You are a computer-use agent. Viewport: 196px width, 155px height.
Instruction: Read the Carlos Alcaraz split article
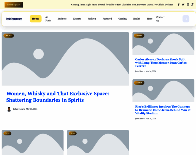pos(161,63)
